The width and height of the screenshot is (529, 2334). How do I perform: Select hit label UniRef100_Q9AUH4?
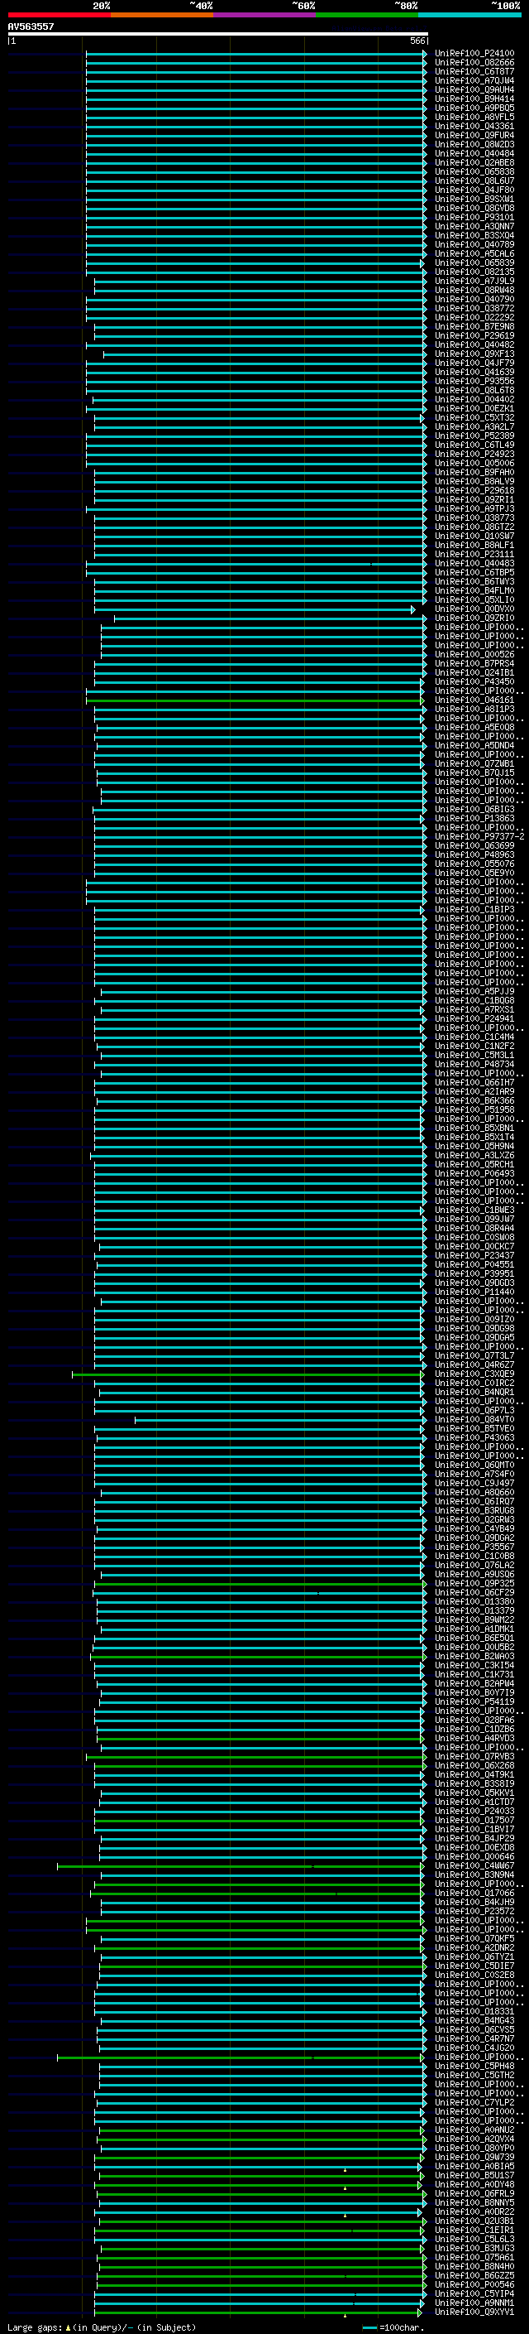(x=474, y=89)
